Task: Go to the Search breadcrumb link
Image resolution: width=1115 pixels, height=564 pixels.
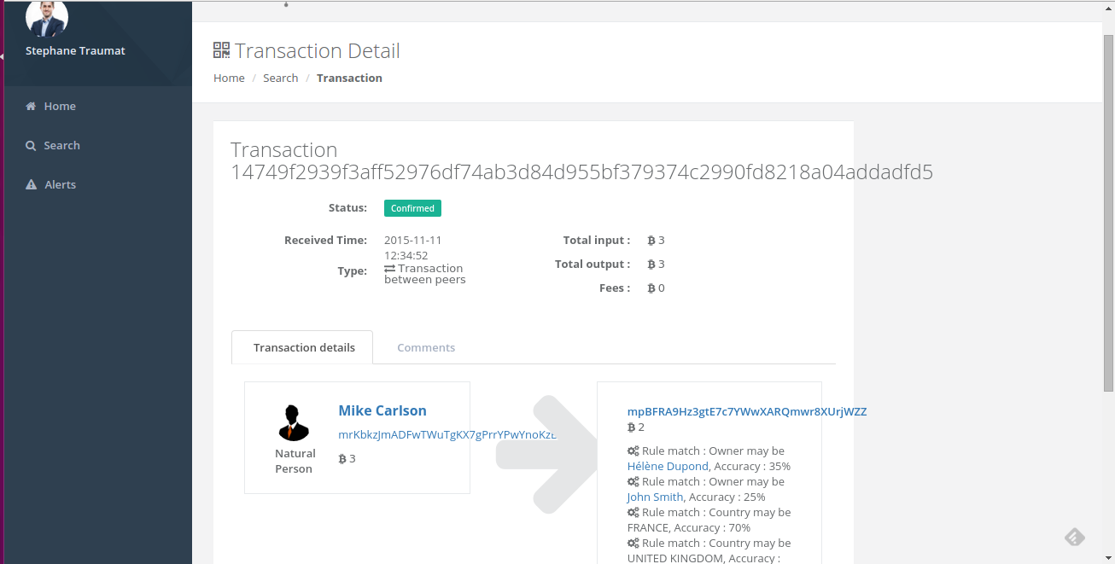Action: pos(280,78)
